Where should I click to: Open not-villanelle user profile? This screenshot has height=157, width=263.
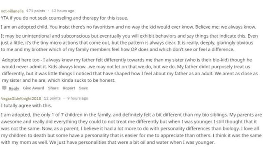[12, 11]
